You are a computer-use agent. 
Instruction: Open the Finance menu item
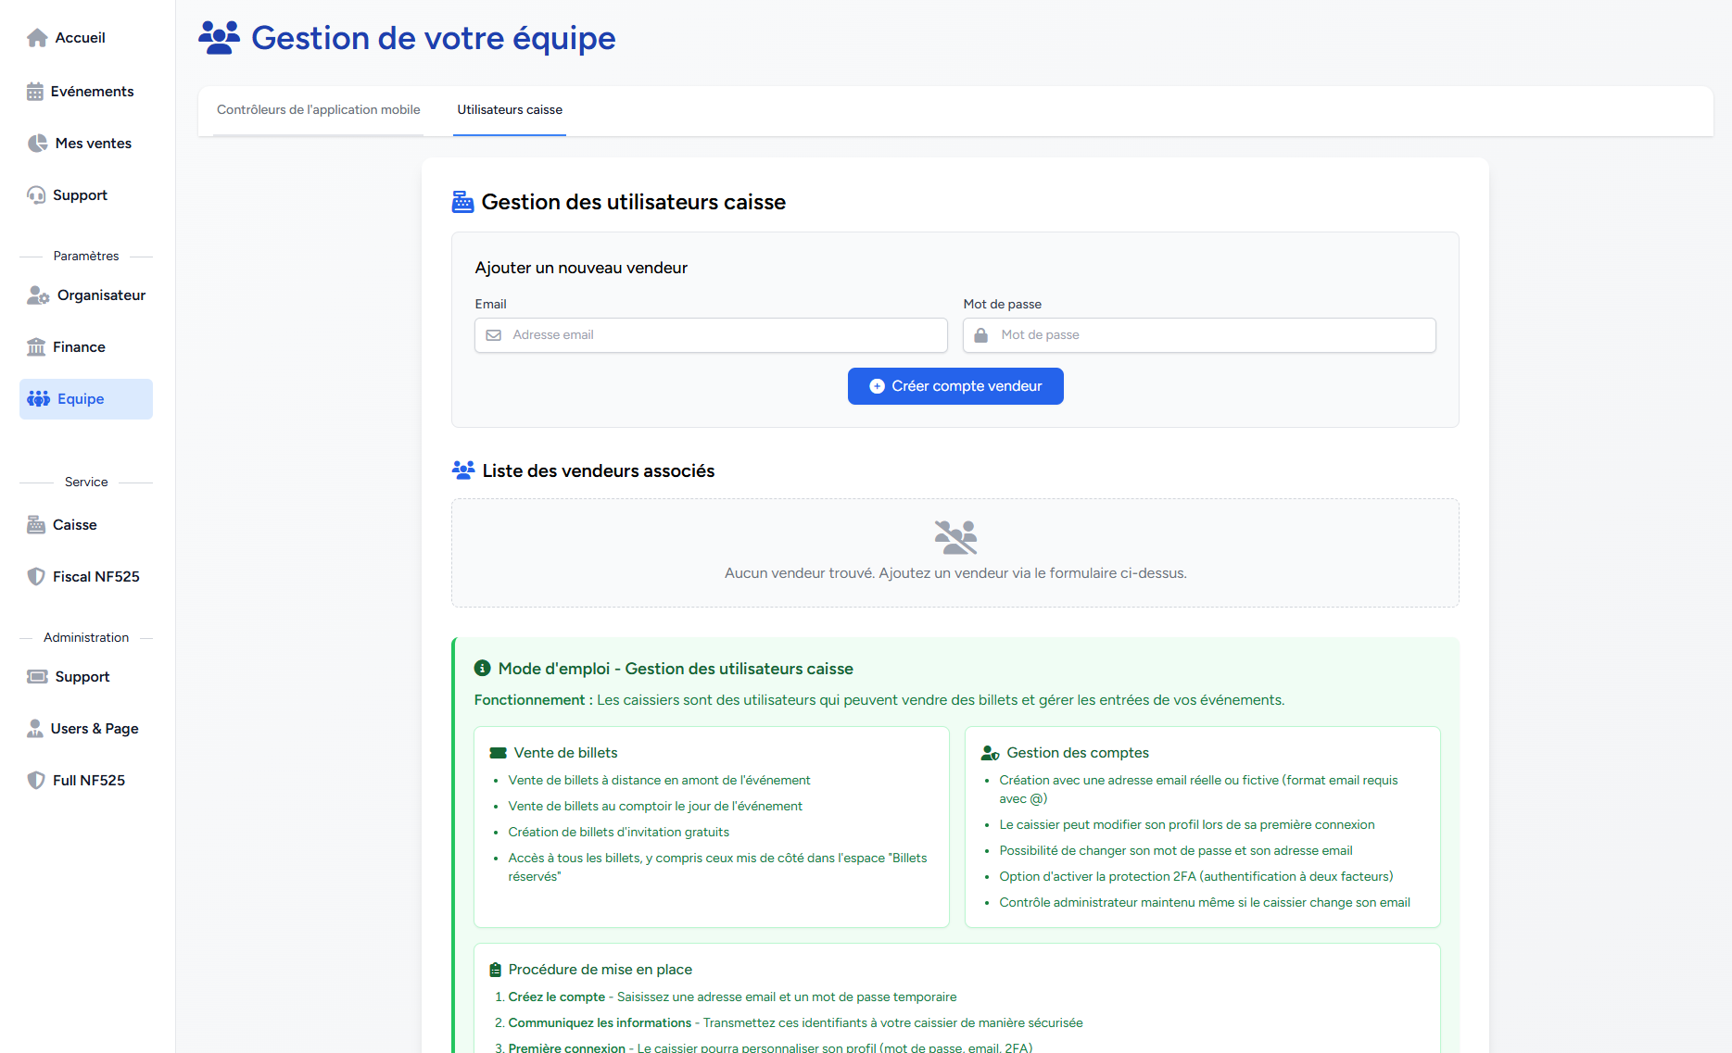[x=86, y=347]
